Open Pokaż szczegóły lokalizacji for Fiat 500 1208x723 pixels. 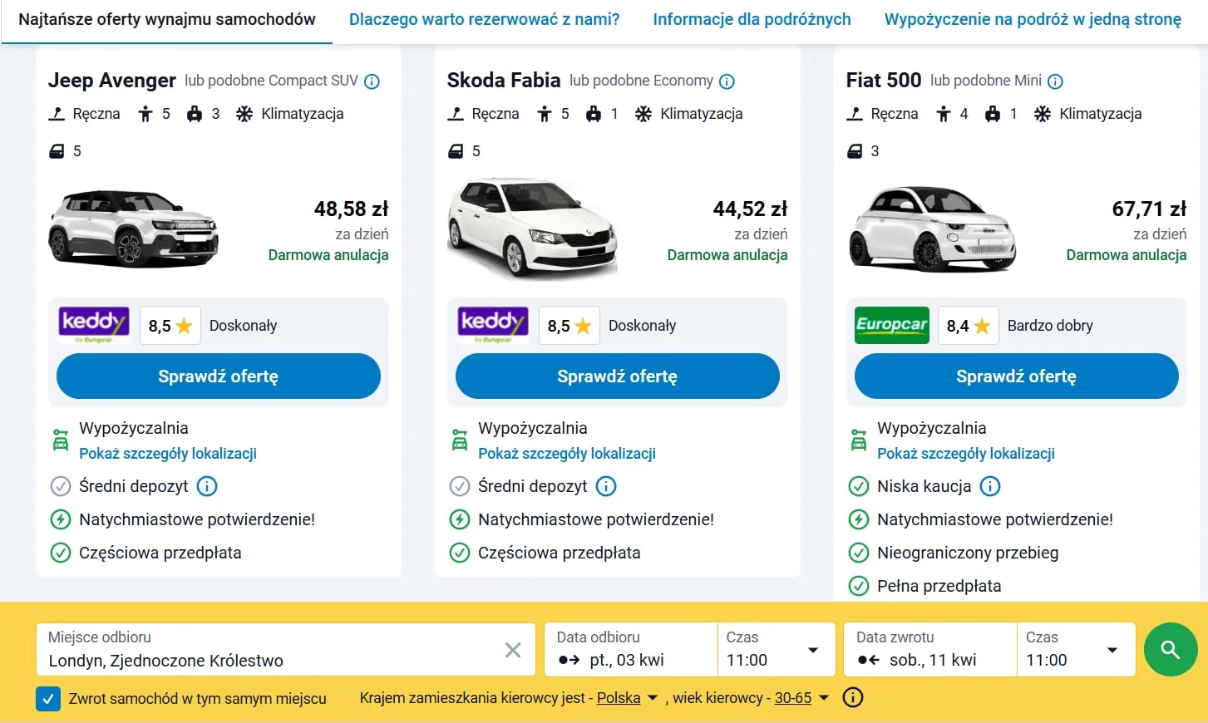click(967, 454)
